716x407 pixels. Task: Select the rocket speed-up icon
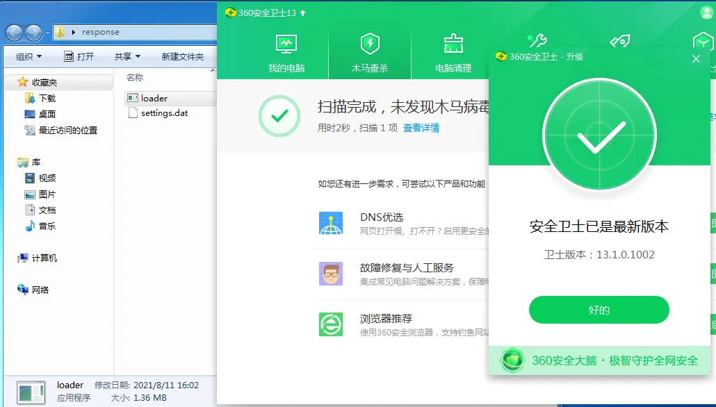click(x=619, y=41)
